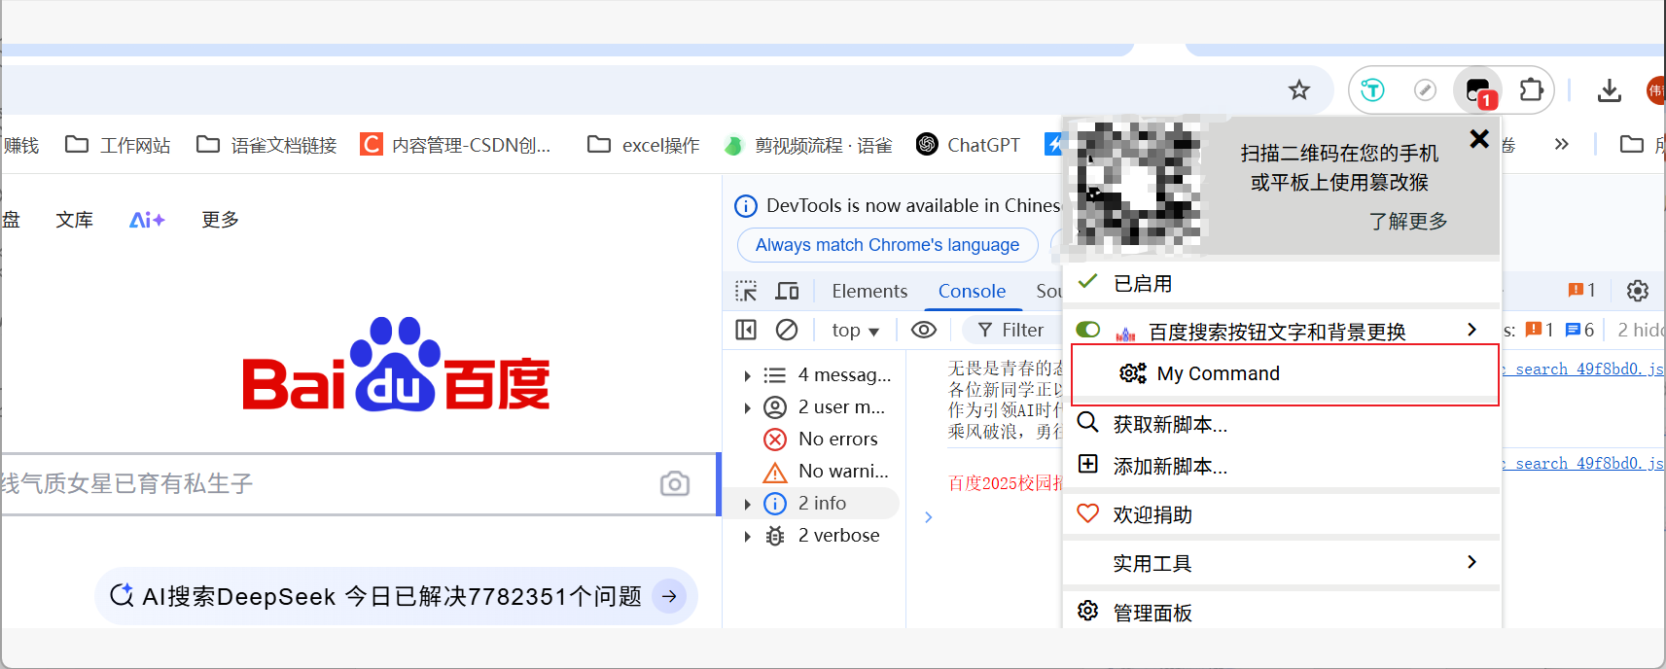Image resolution: width=1666 pixels, height=669 pixels.
Task: Click Always match Chrome's language button
Action: pyautogui.click(x=887, y=245)
